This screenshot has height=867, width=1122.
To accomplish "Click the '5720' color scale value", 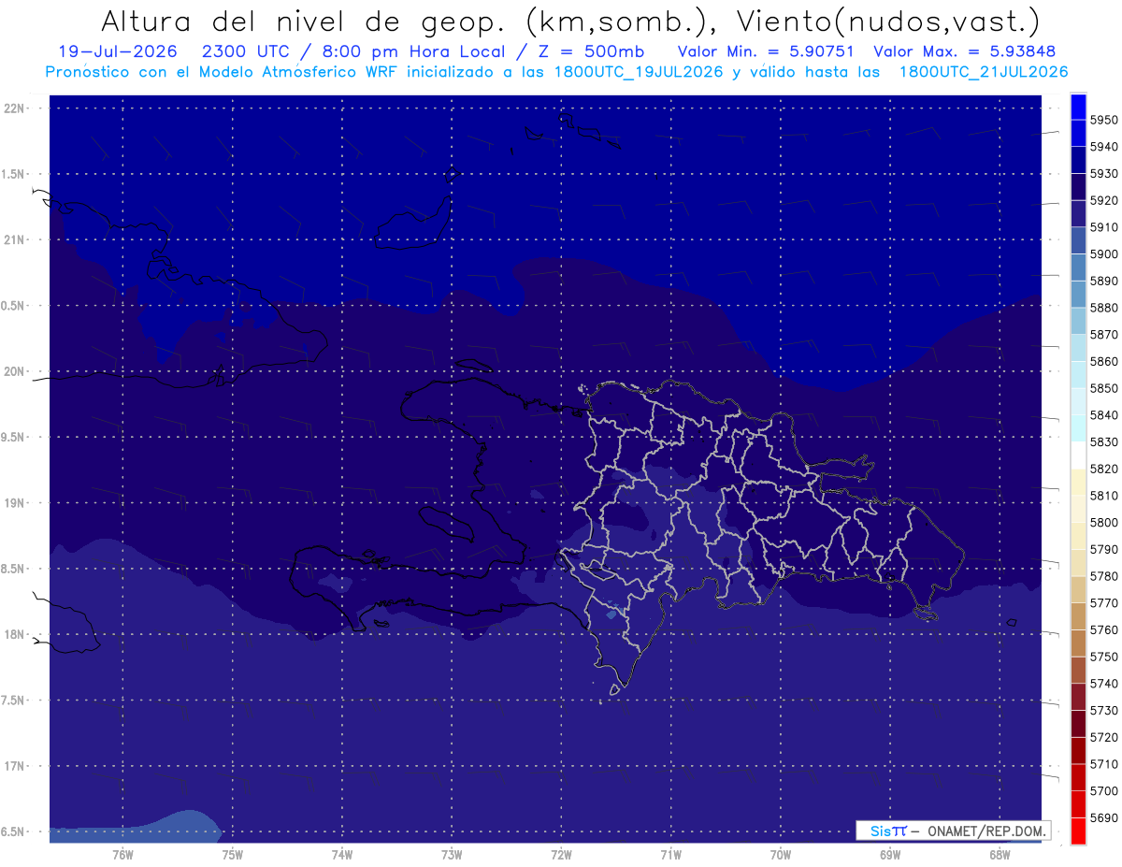I will (x=1104, y=737).
